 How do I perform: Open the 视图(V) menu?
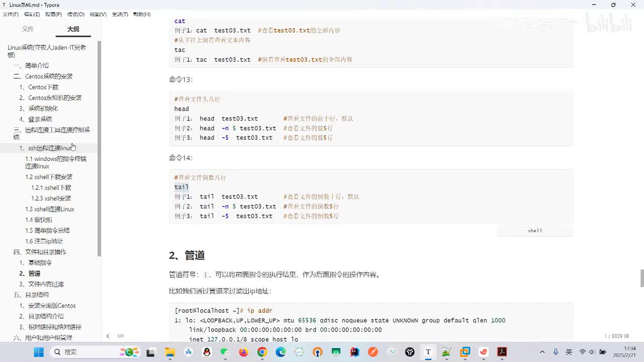coord(98,14)
